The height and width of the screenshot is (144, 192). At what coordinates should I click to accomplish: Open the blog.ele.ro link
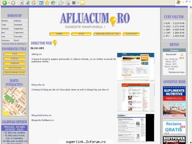pyautogui.click(x=38, y=85)
